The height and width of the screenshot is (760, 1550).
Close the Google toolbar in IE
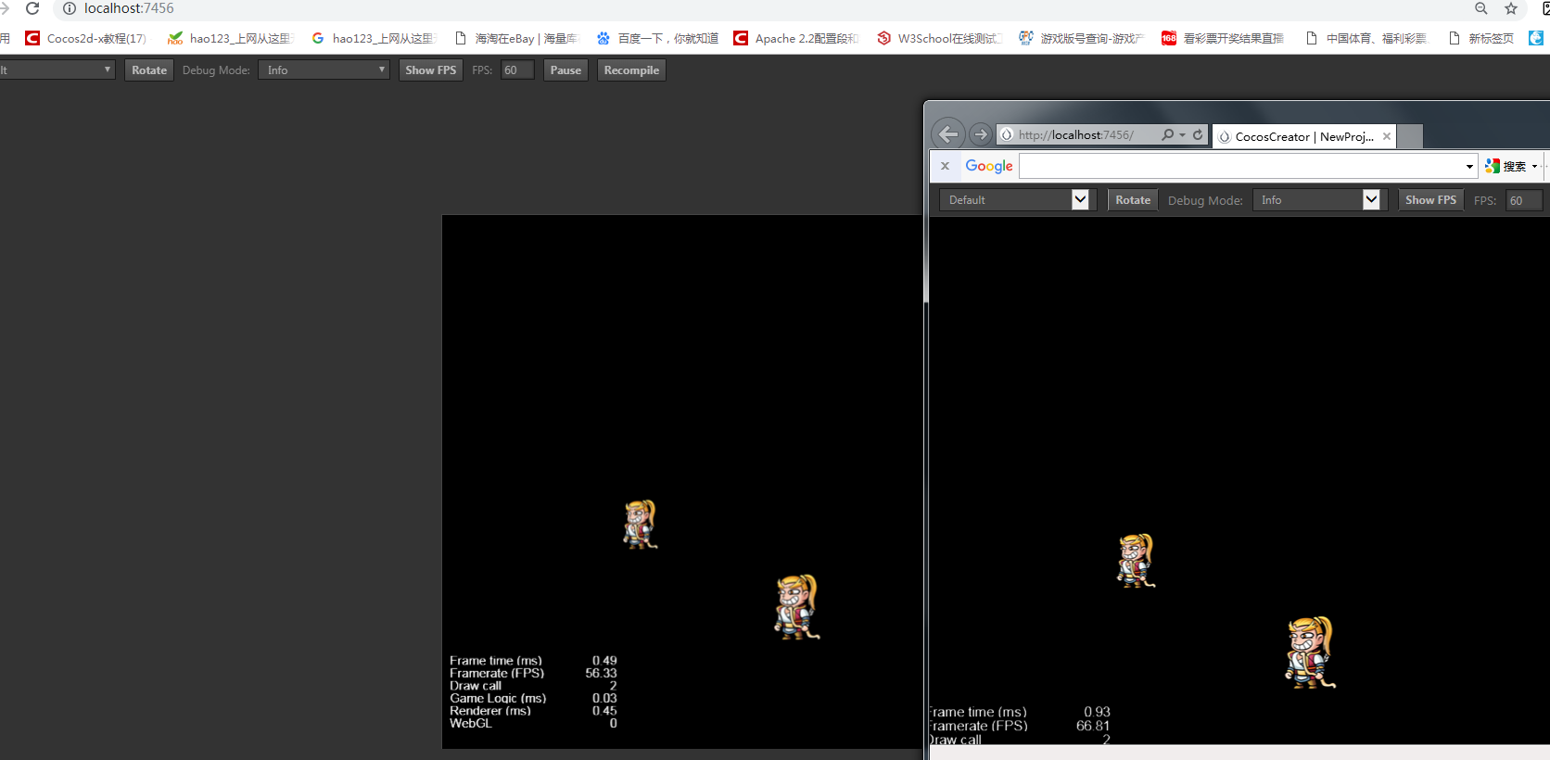945,166
